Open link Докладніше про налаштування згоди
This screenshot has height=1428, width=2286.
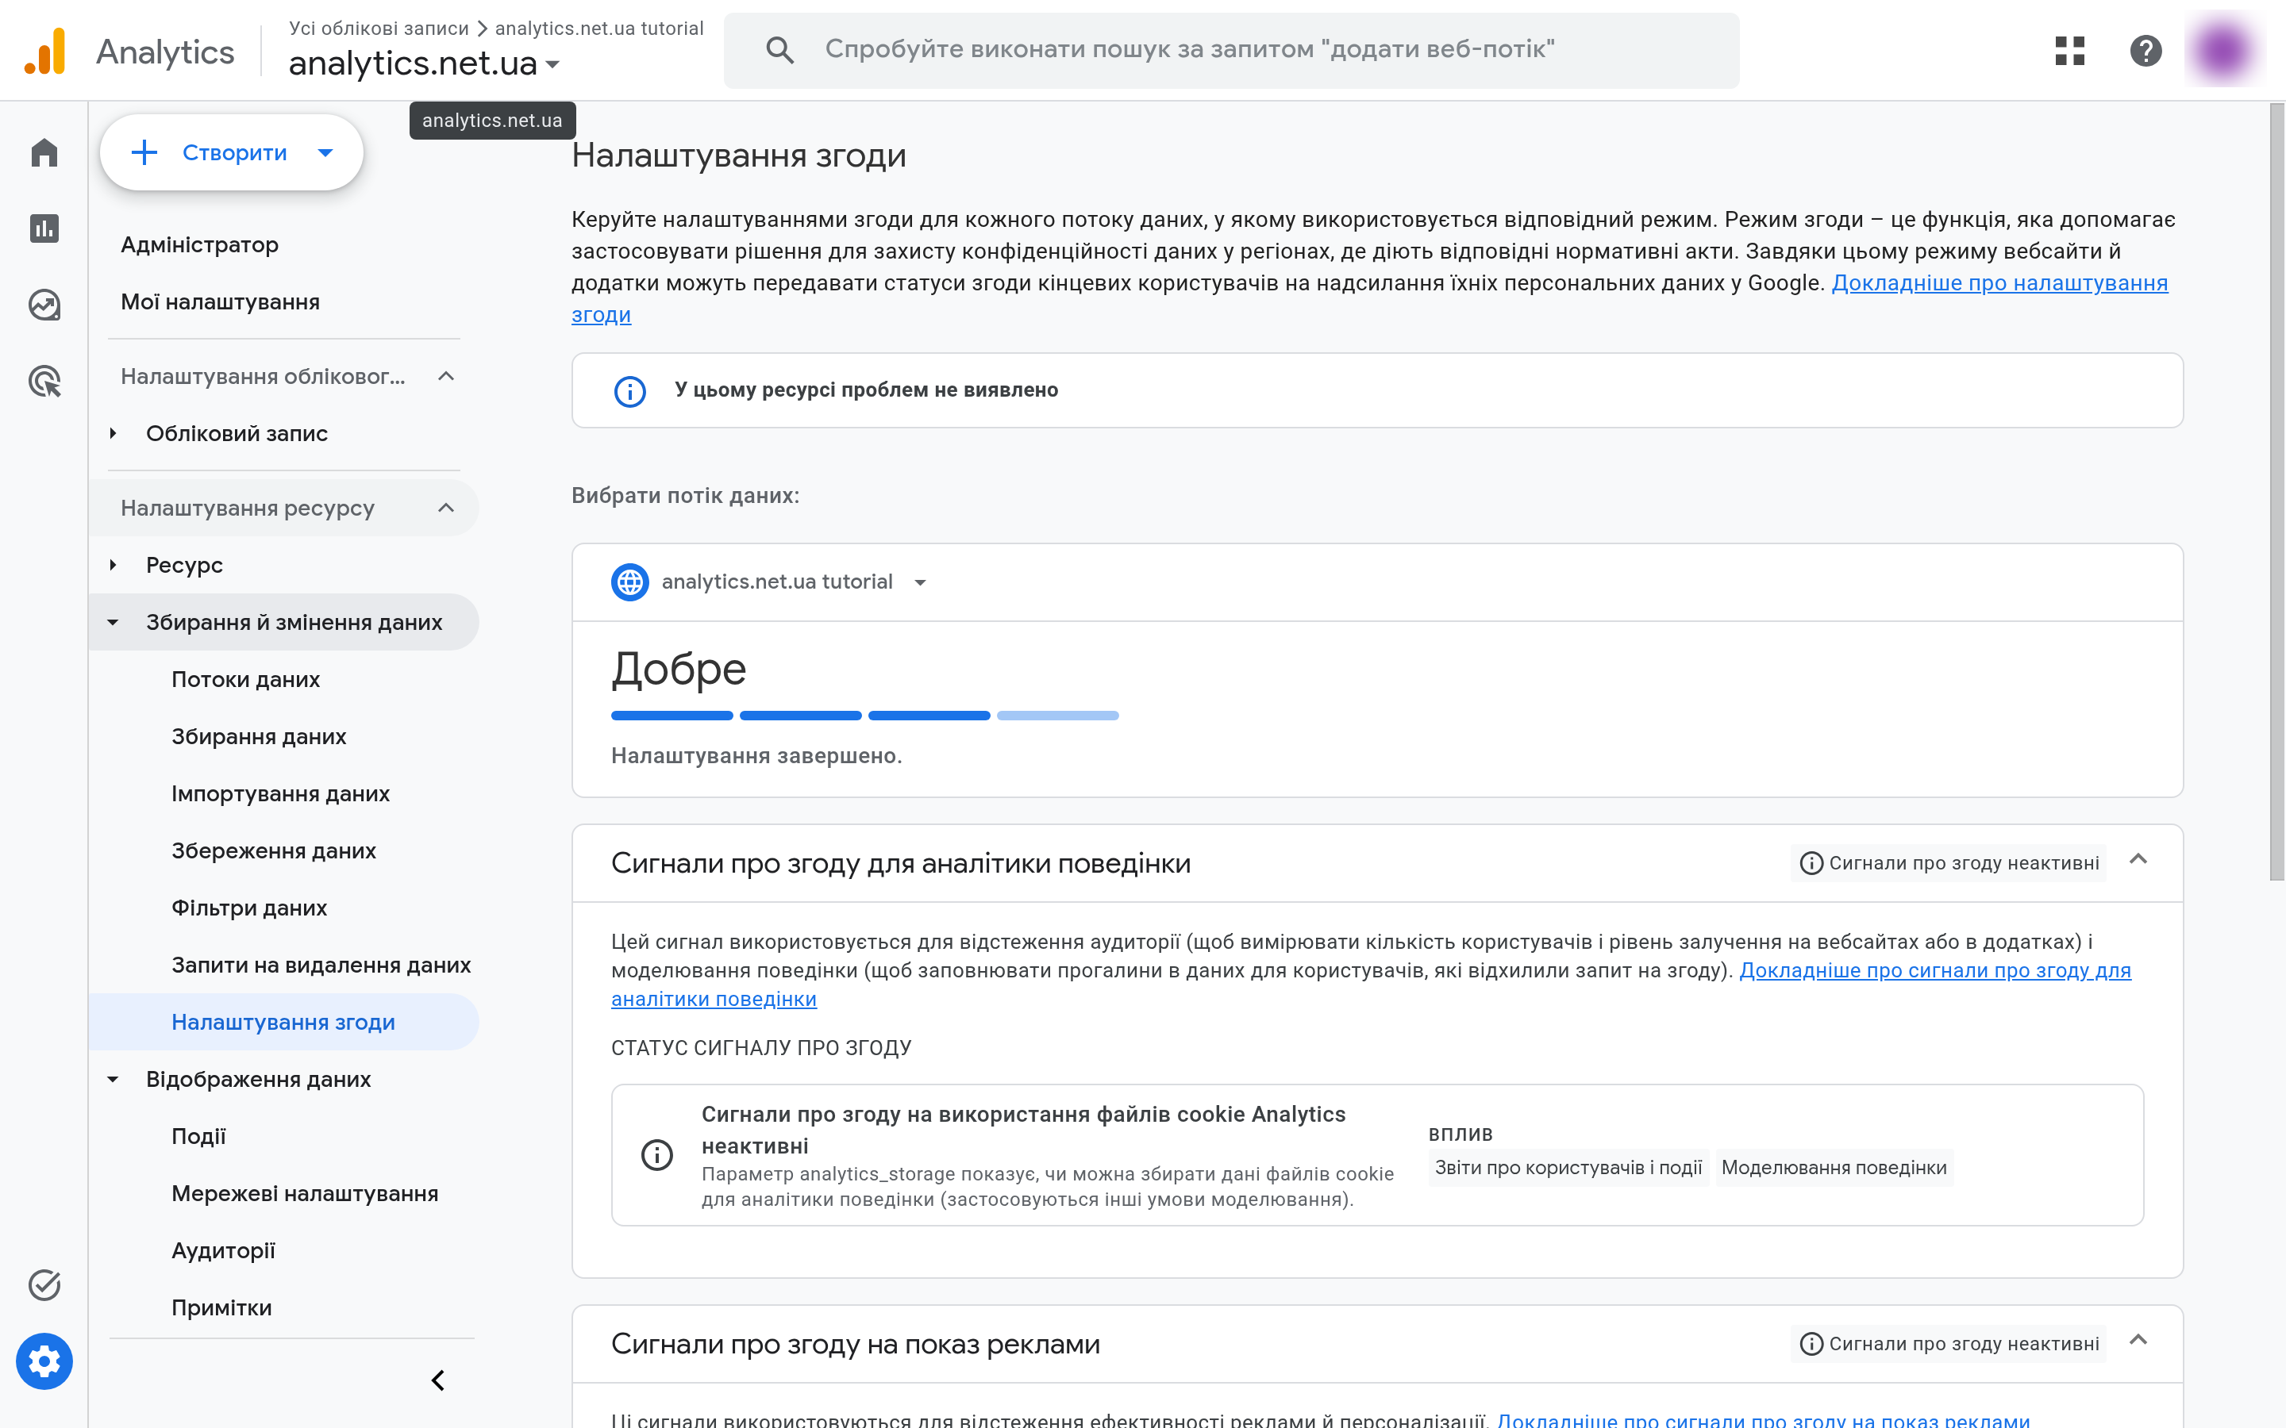[x=1999, y=283]
